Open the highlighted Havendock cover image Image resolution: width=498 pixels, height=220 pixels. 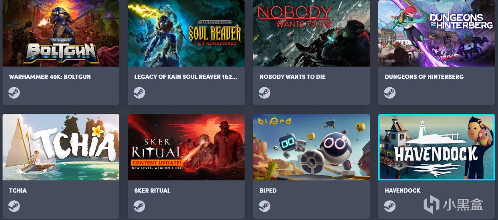pos(436,147)
